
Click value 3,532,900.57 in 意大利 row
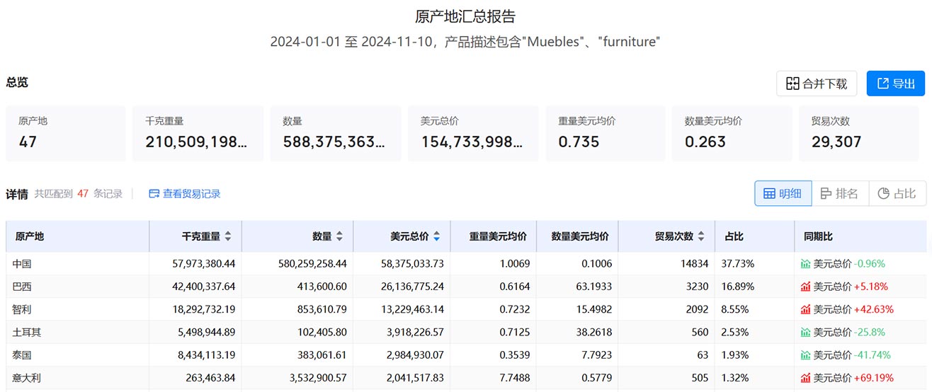[318, 378]
